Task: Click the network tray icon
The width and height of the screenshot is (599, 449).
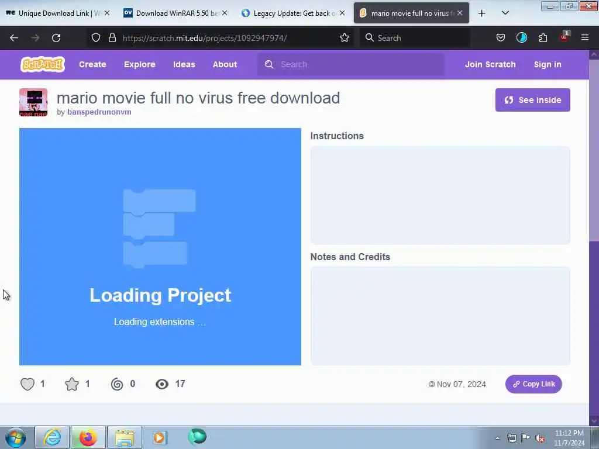Action: tap(511, 438)
